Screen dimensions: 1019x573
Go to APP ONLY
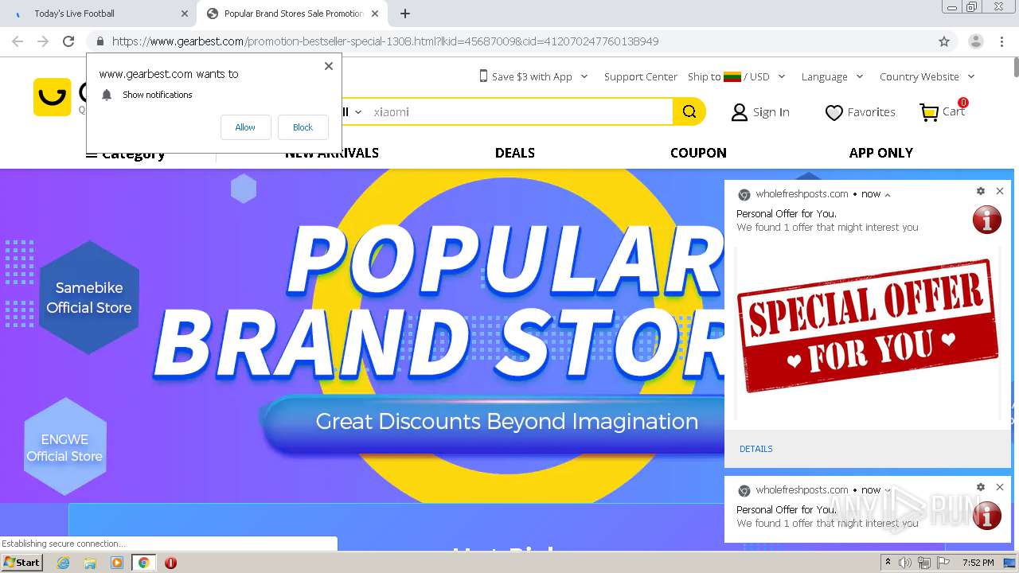click(880, 153)
